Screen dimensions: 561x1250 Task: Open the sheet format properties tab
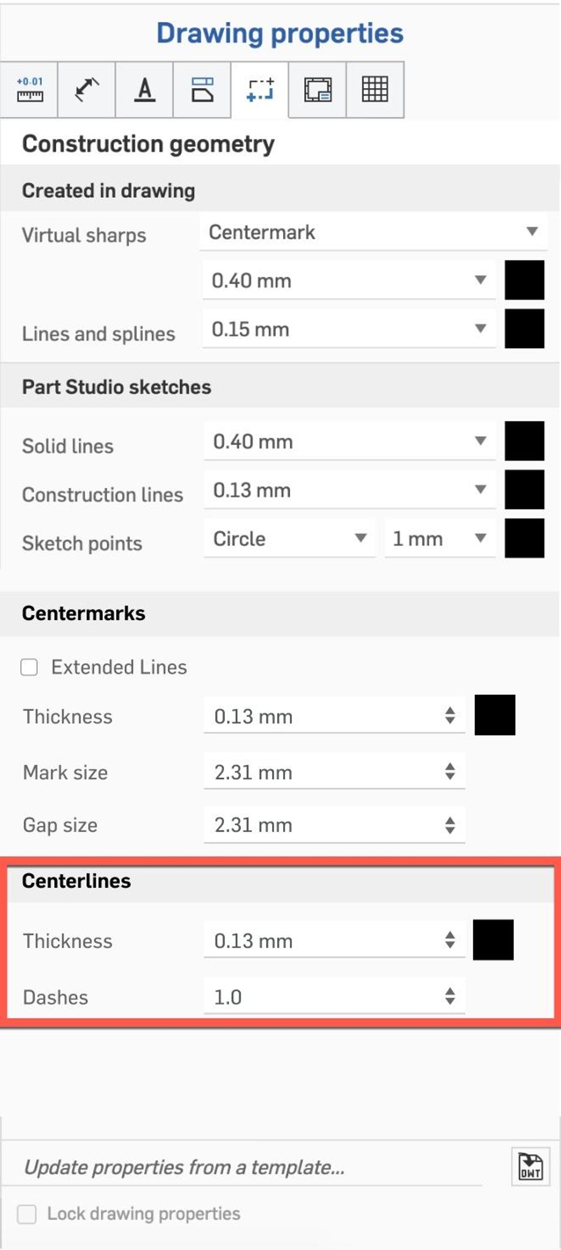[x=317, y=89]
